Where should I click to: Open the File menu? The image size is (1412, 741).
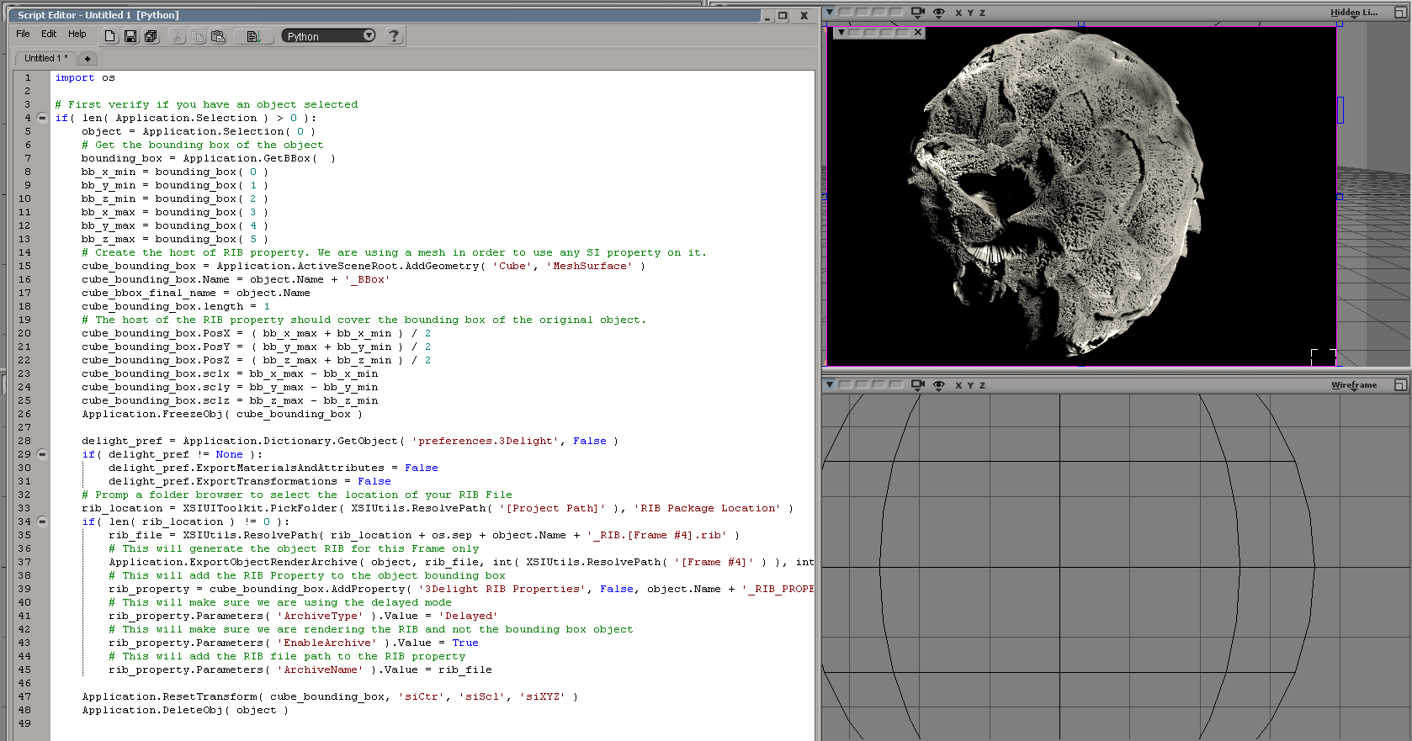pos(23,34)
